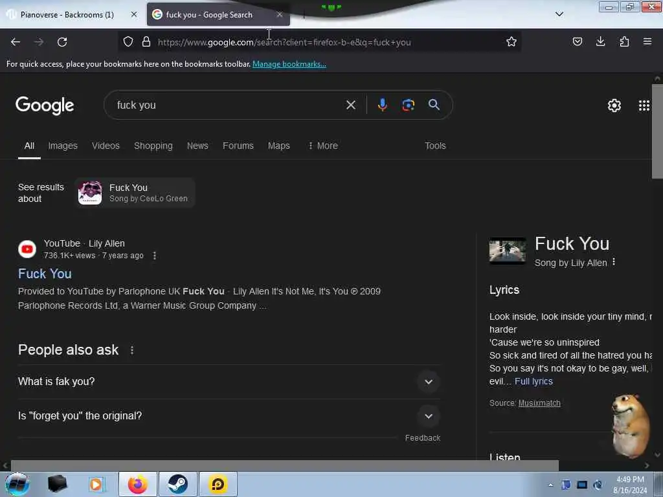The image size is (663, 497).
Task: Open the Firefox application menu
Action: point(647,41)
